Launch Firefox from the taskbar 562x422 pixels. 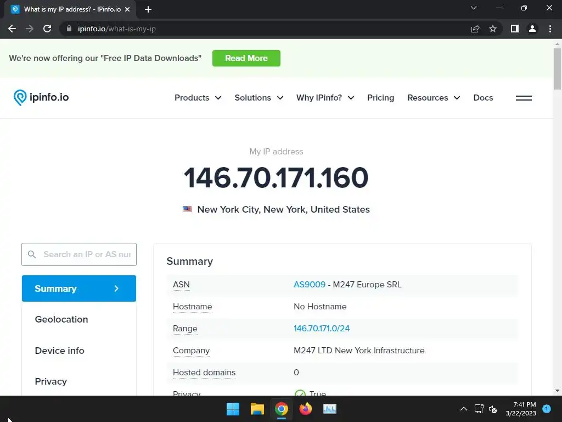tap(305, 409)
